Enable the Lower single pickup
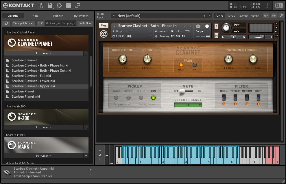This screenshot has height=184, width=286. click(x=116, y=98)
